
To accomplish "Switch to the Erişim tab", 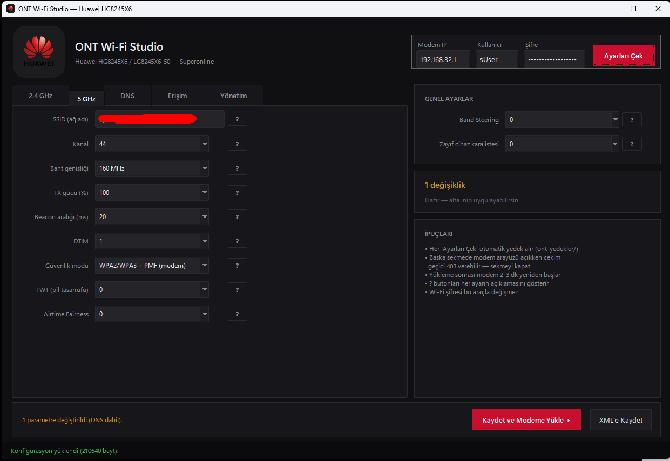I will tap(177, 96).
